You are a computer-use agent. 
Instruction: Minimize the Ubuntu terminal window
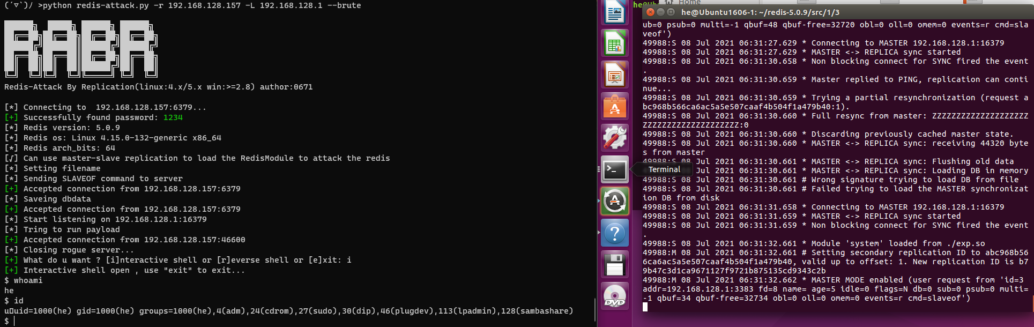[x=660, y=12]
